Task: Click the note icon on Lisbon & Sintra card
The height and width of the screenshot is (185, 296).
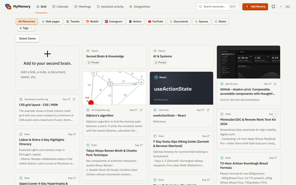Action: [x=21, y=134]
